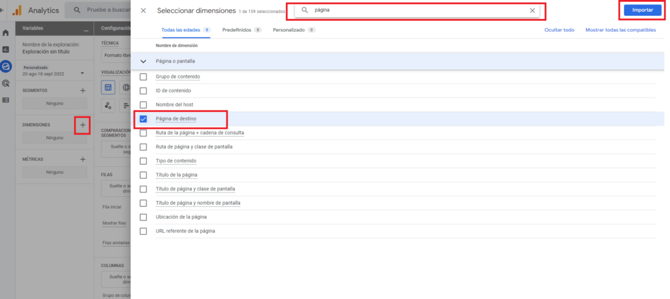Click the segment comparison drop zone
670x299 pixels.
point(116,149)
